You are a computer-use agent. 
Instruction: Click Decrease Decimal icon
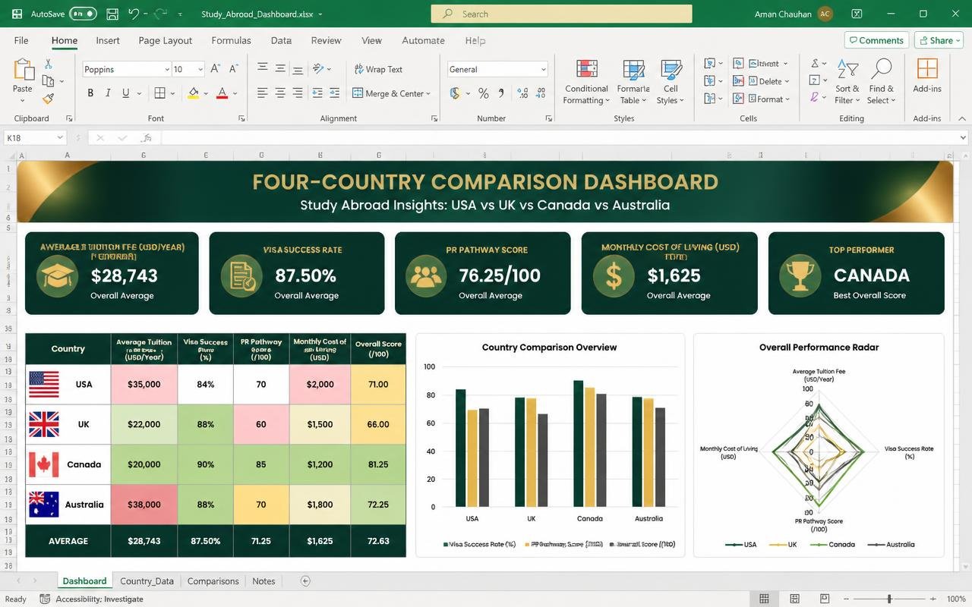coord(541,93)
